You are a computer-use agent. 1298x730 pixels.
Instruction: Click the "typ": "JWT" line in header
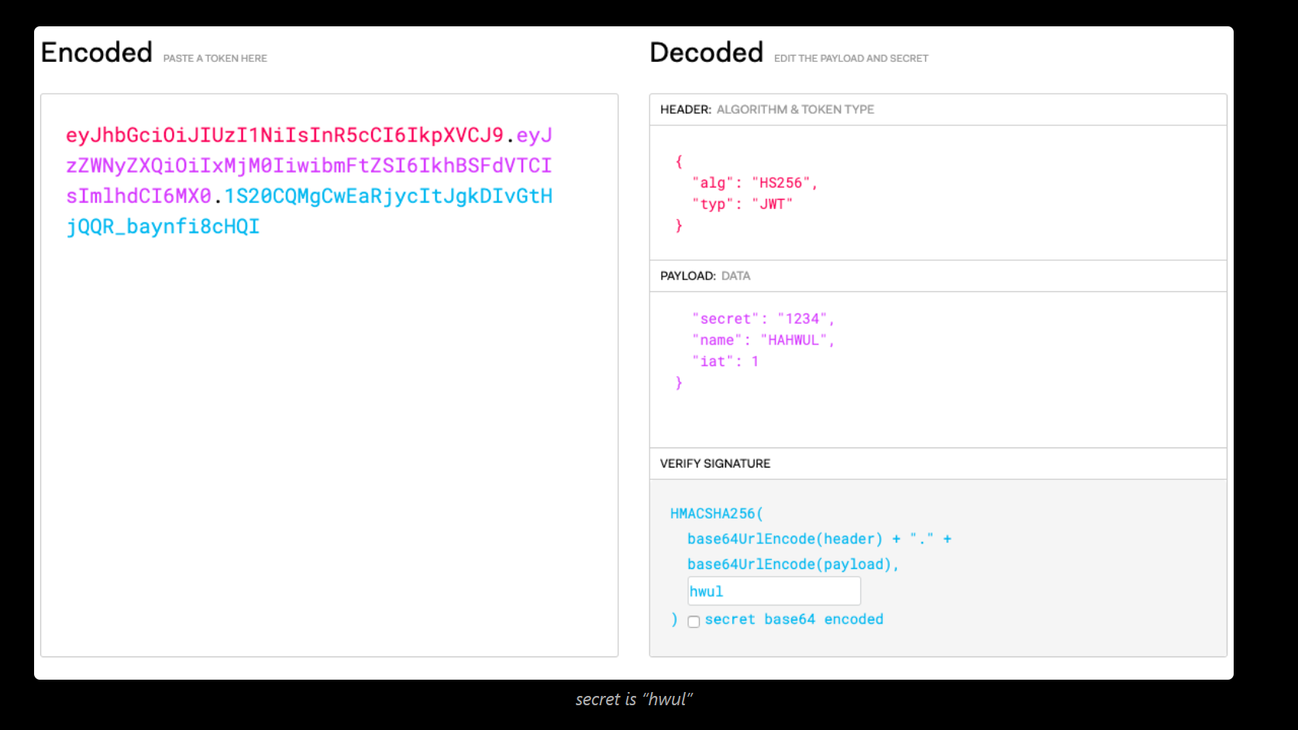point(742,204)
